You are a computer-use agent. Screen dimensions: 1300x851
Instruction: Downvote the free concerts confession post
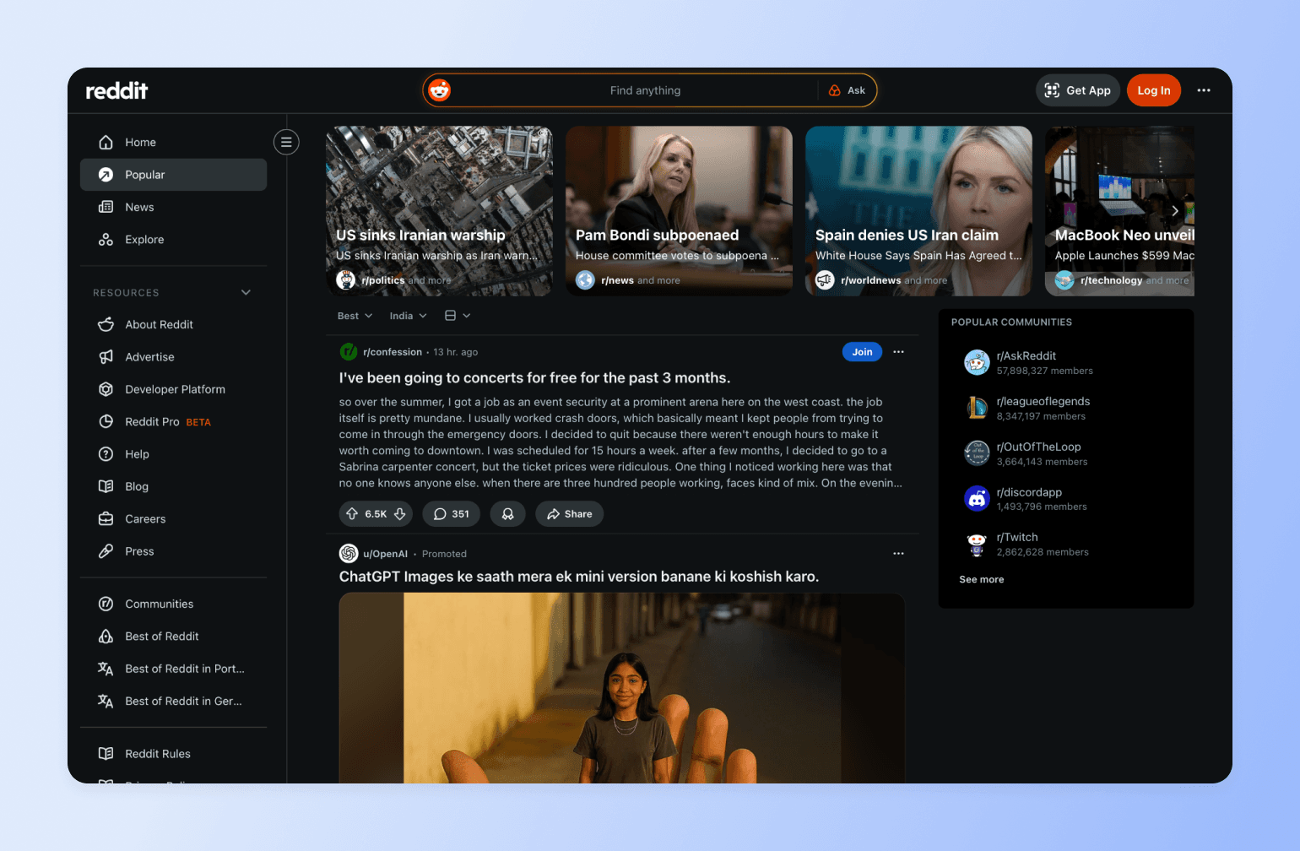tap(398, 513)
